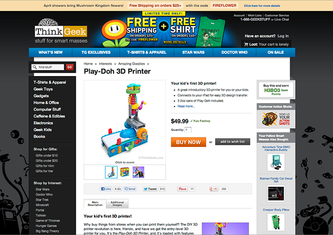This screenshot has width=333, height=235.
Task: Click the Facebook Send button
Action: tap(130, 189)
